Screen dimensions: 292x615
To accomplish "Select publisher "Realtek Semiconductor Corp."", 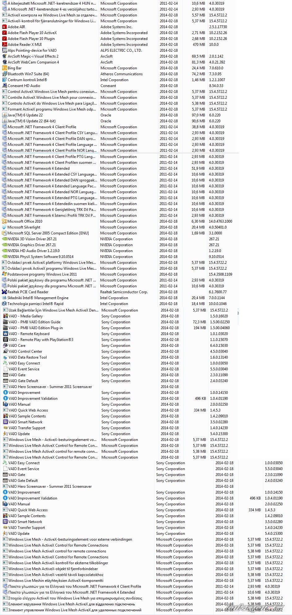I will click(124, 292).
